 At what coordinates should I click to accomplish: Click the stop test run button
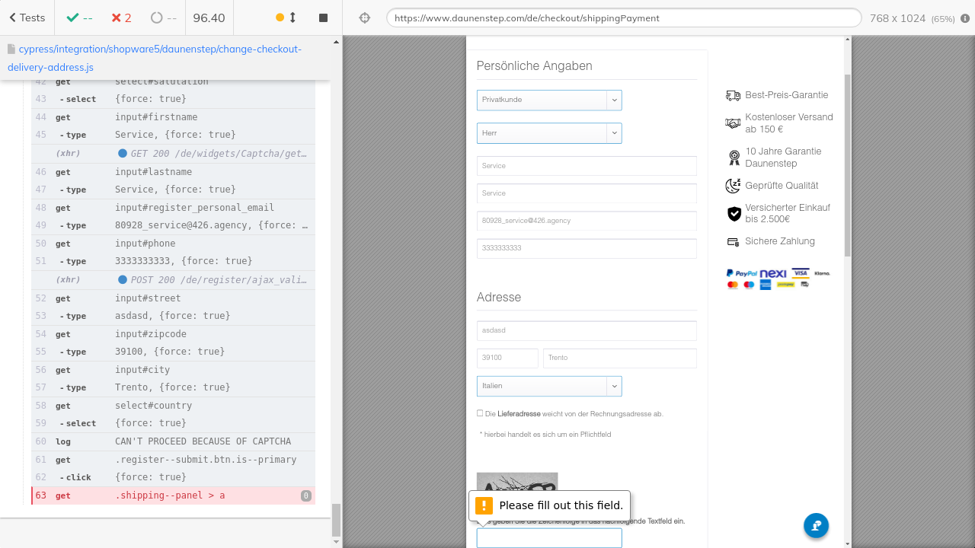[323, 18]
